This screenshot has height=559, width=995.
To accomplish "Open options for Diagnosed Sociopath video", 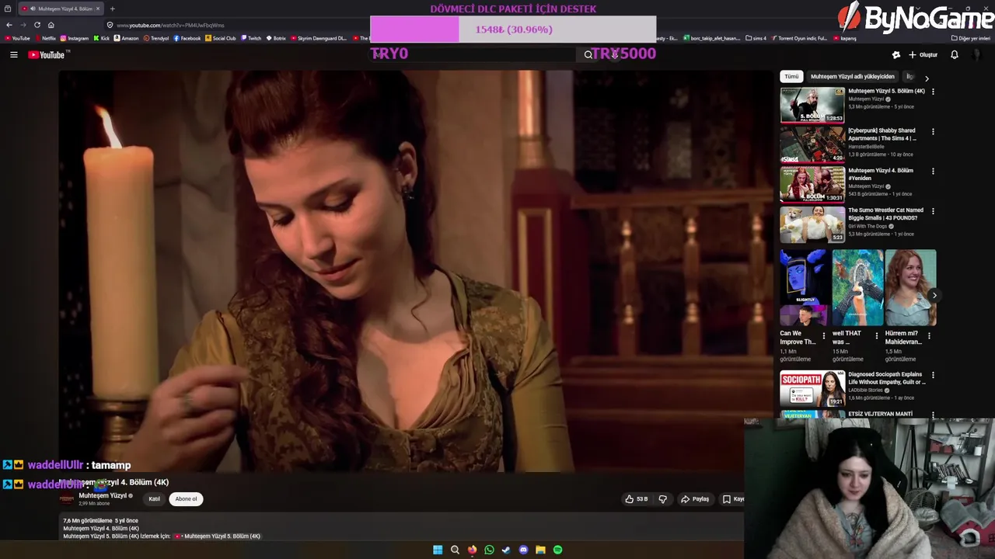I will pyautogui.click(x=933, y=375).
